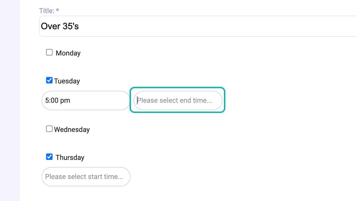Click the Wednesday day label

(x=72, y=129)
